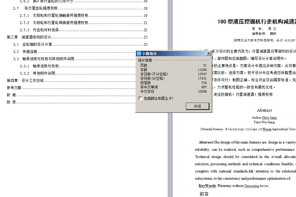This screenshot has height=197, width=296.
Task: Open TOC entry 2.7.1 太阳轮和行星轮接触疲劳强度校核
Action: [83, 15]
